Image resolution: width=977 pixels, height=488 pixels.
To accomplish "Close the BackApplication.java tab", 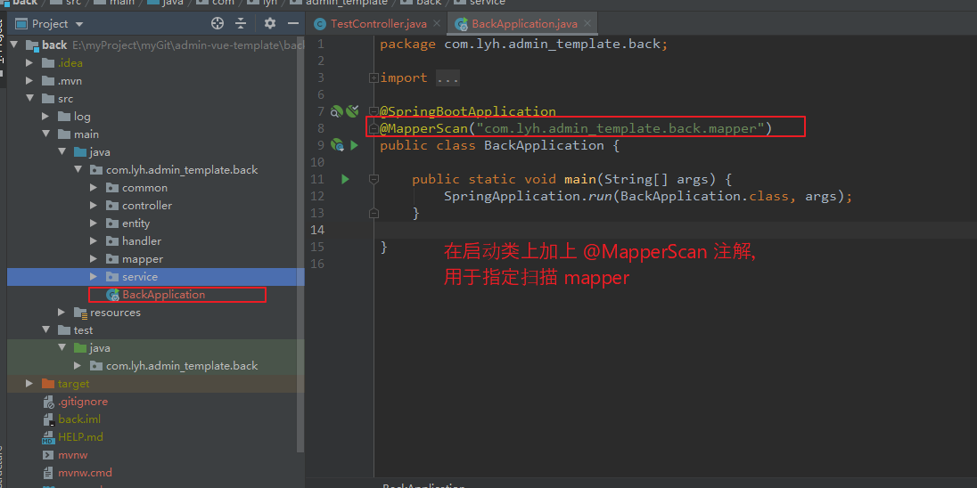I will pyautogui.click(x=587, y=24).
